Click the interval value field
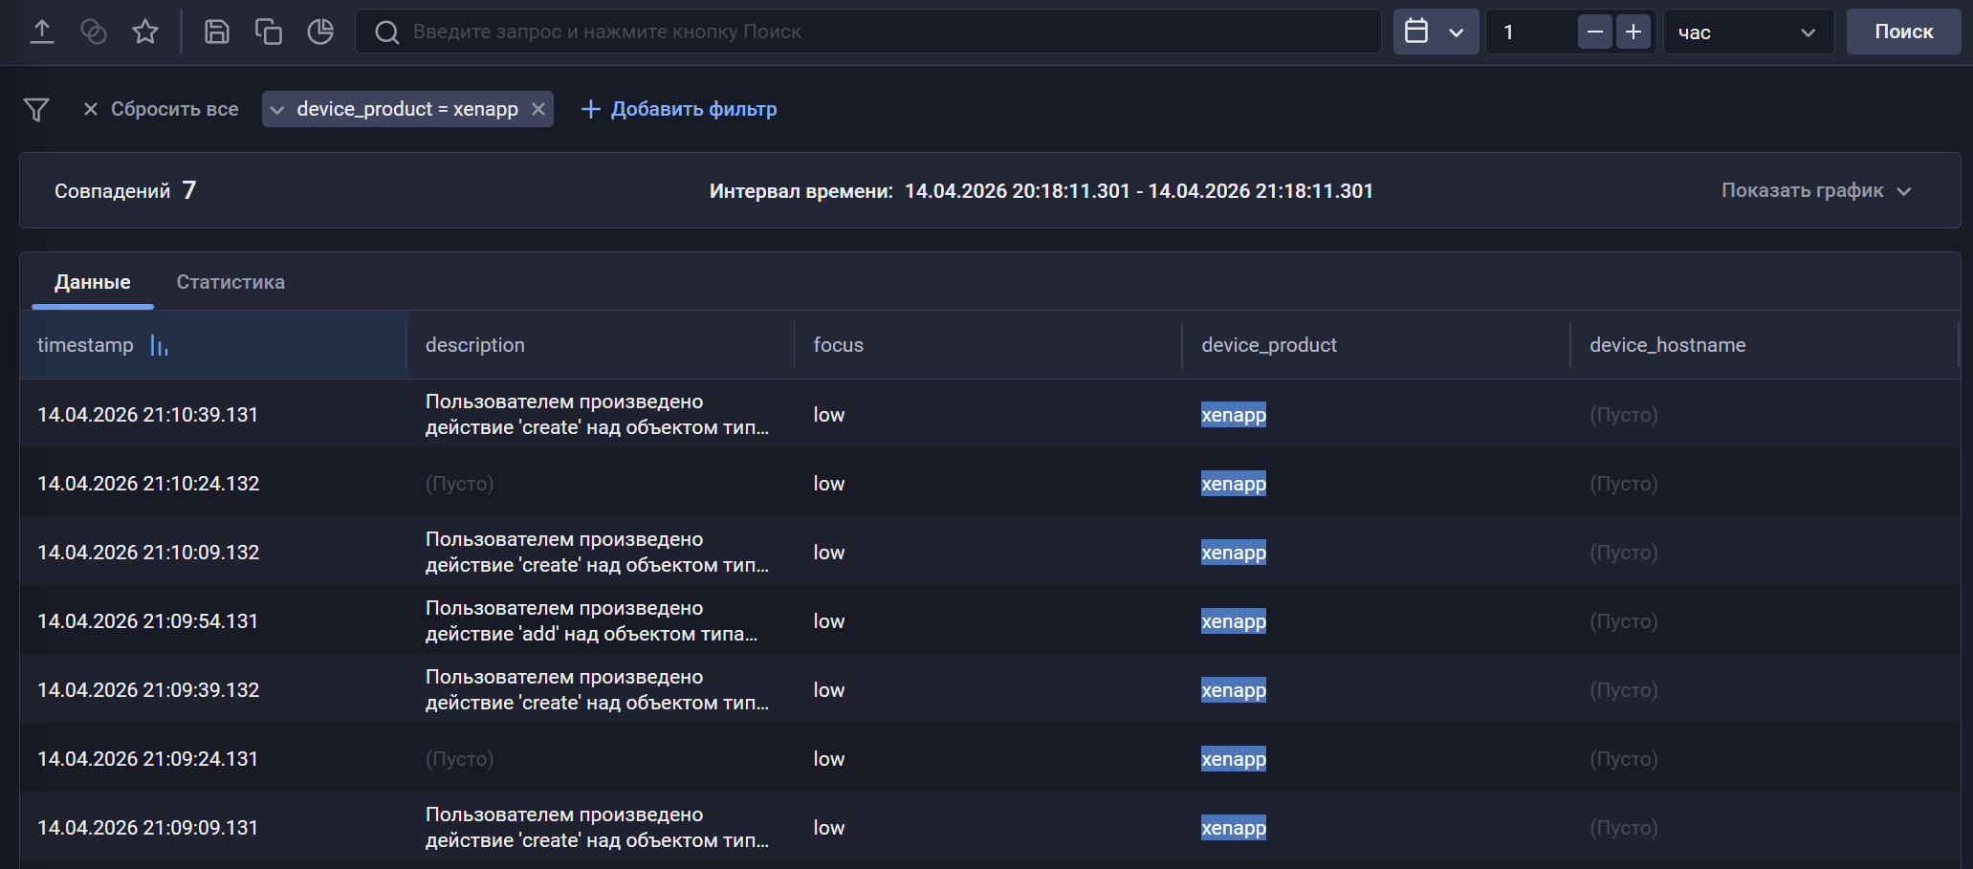The height and width of the screenshot is (869, 1973). 1530,32
